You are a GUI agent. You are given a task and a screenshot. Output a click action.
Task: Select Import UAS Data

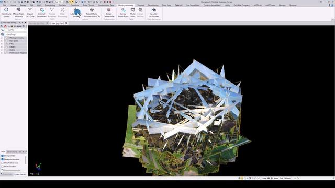pos(30,13)
